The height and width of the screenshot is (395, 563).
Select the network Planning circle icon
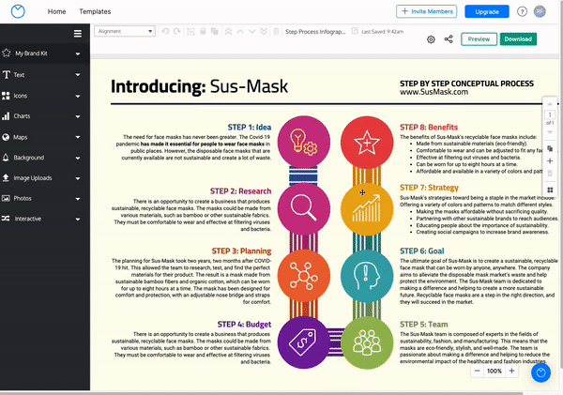(x=304, y=276)
